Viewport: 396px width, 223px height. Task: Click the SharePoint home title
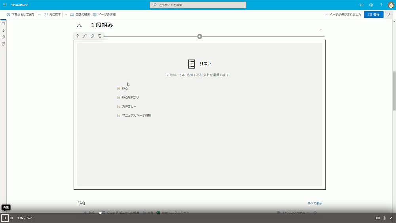click(x=19, y=5)
